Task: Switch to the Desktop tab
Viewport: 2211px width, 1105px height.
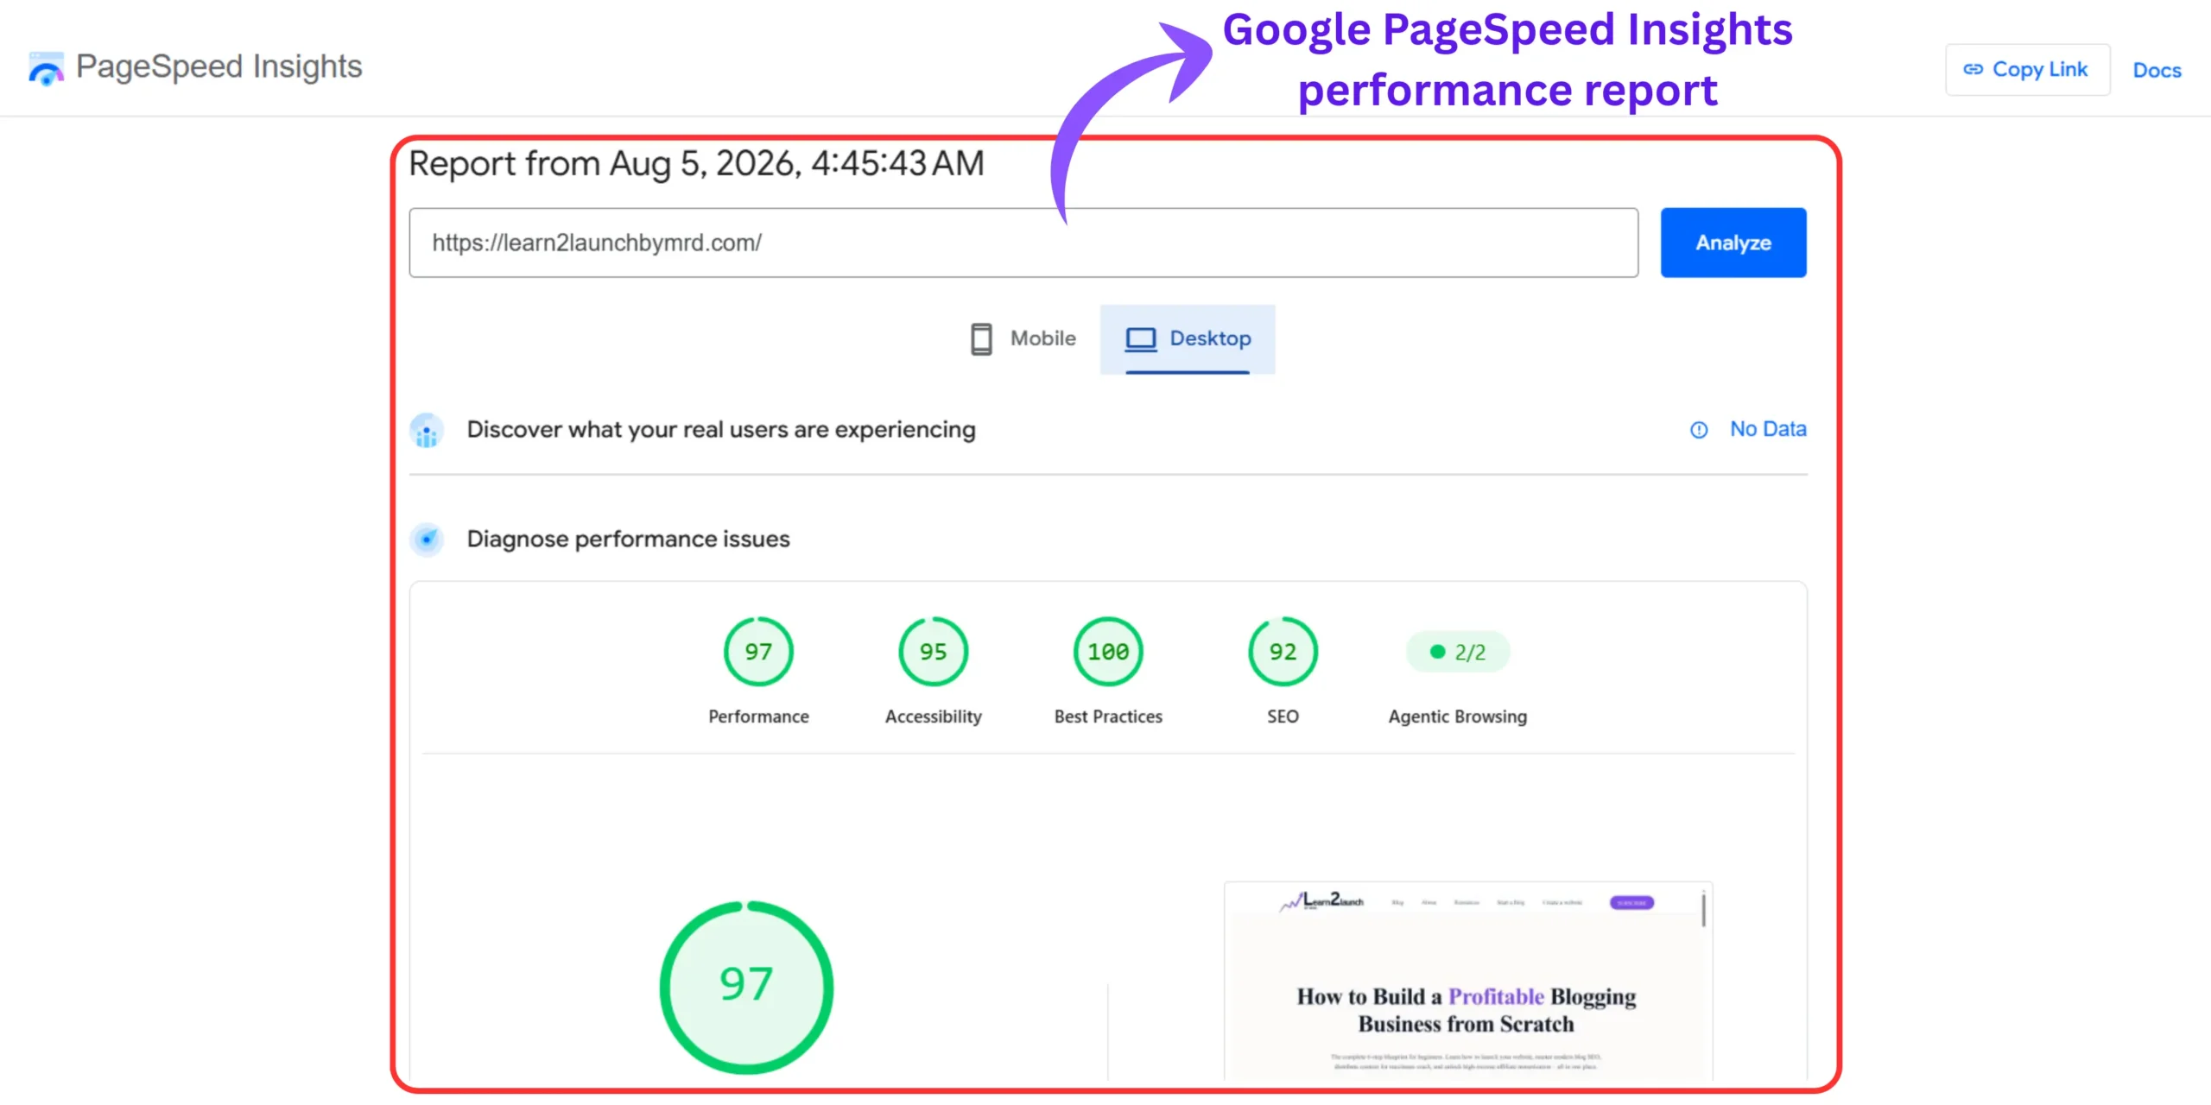Action: point(1188,338)
